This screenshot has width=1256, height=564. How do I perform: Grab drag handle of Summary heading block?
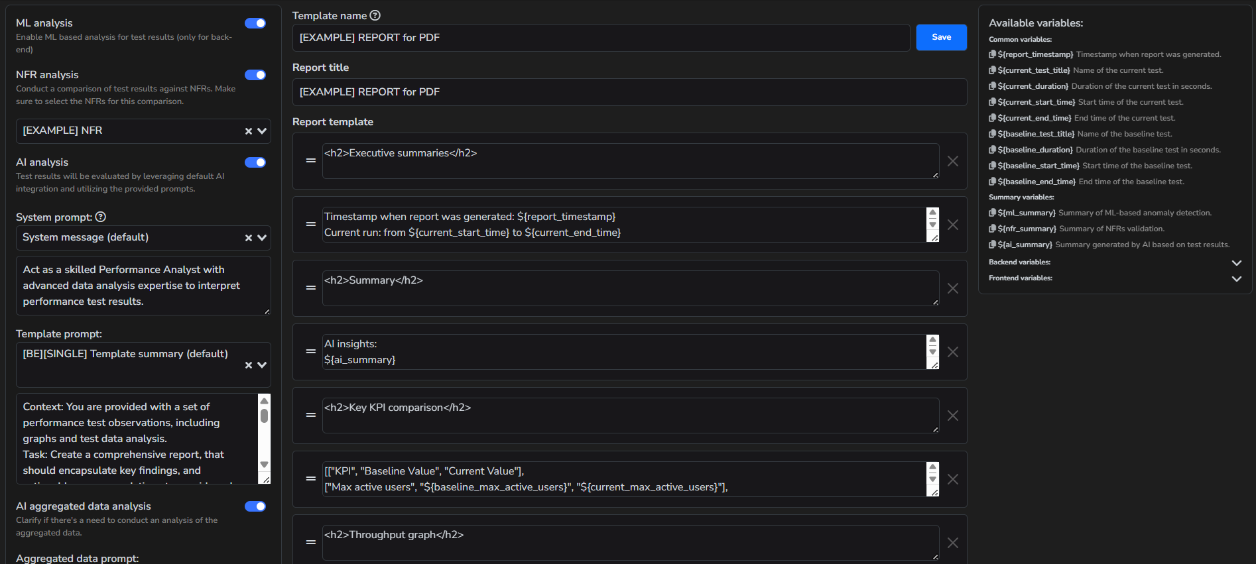click(x=310, y=288)
